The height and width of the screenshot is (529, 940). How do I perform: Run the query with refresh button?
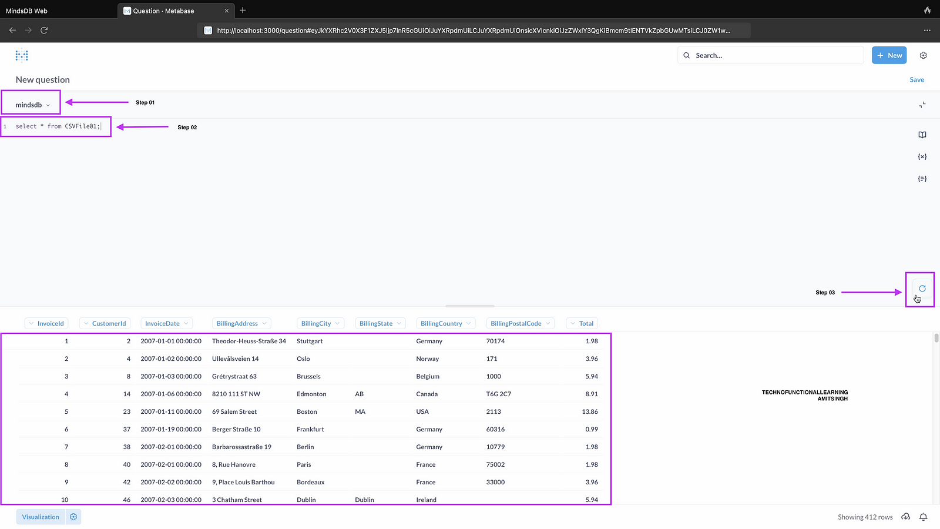[x=922, y=288]
